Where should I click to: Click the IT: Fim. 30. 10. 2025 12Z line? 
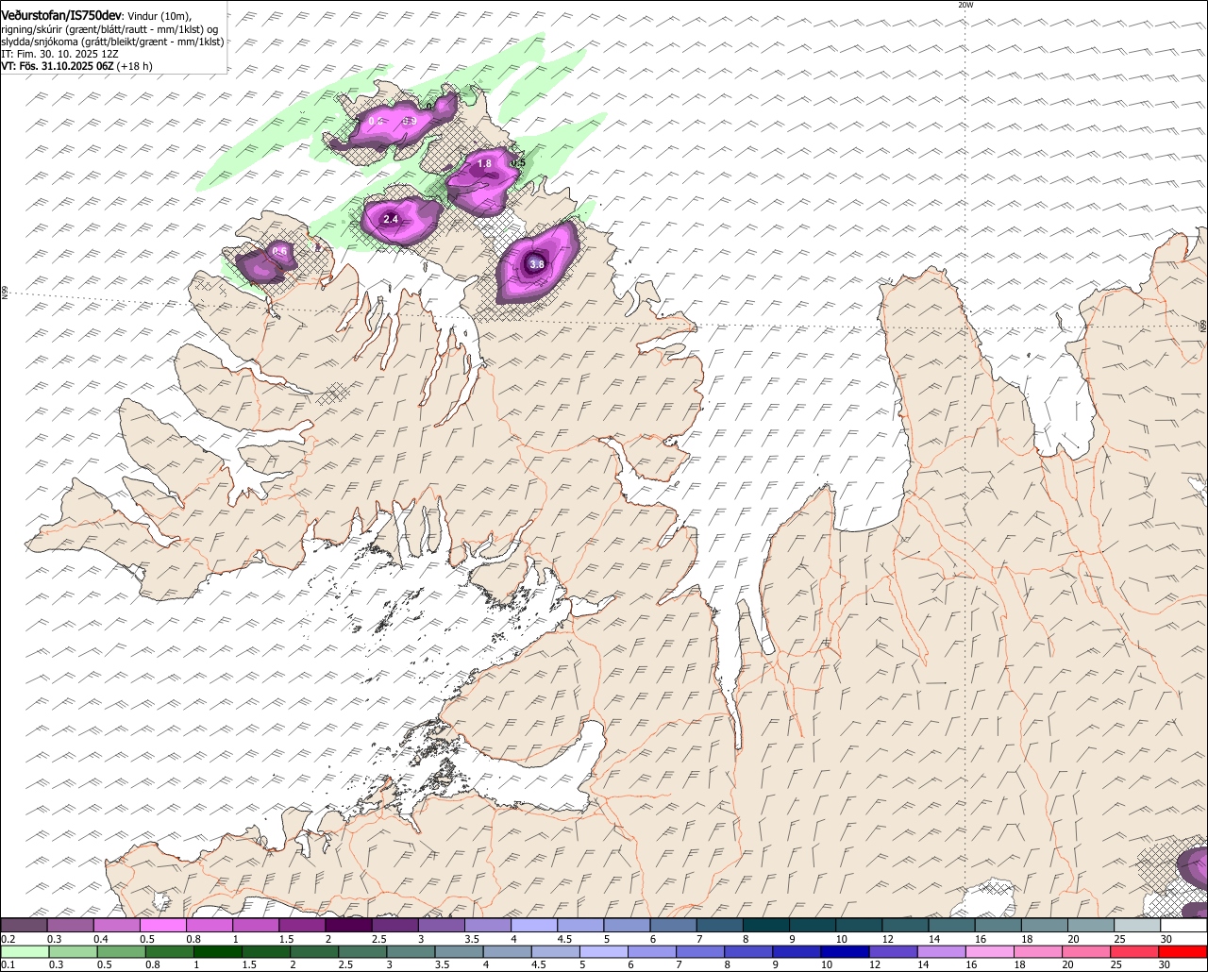point(59,54)
